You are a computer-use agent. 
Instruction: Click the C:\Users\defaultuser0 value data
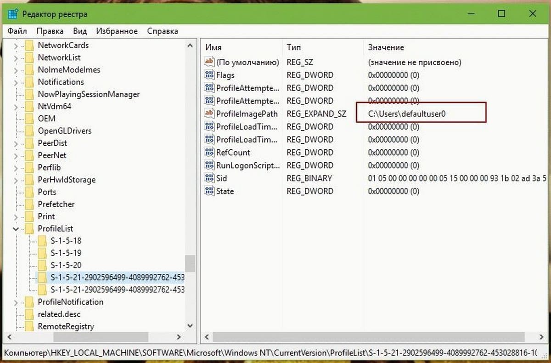pos(407,113)
